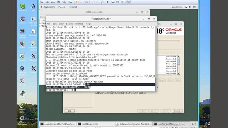The width and height of the screenshot is (228, 128).
Task: Open the front terminal's Edit menu
Action: coord(55,24)
